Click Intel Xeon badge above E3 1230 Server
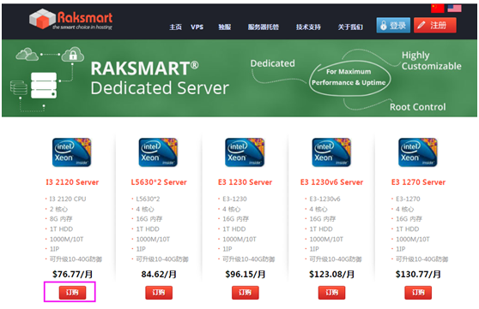479x309 pixels. coord(245,152)
